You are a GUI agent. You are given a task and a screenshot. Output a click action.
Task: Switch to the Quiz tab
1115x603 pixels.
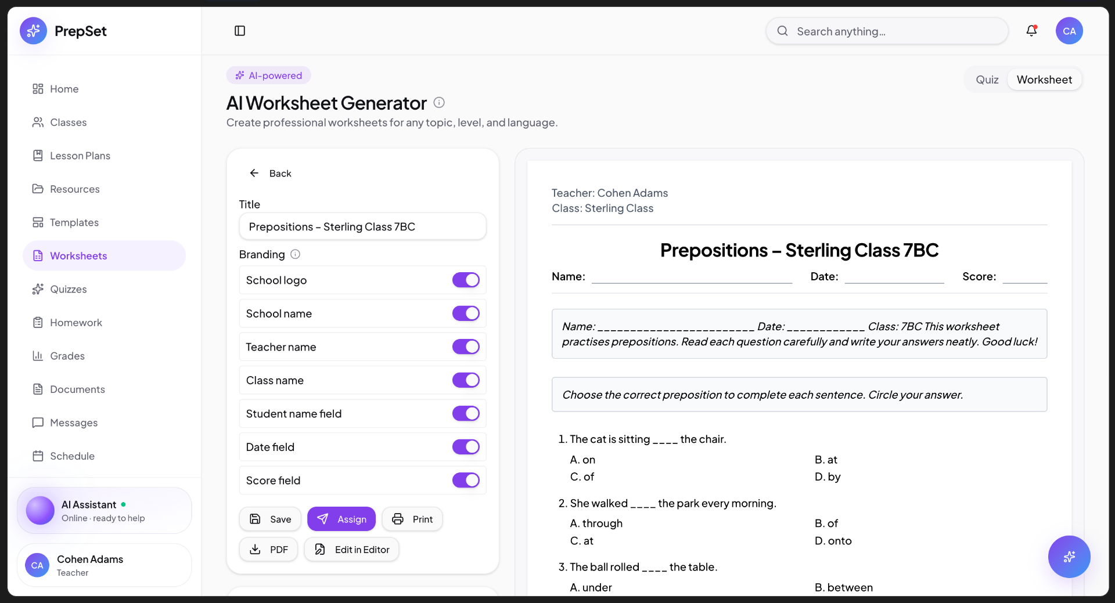(x=987, y=80)
